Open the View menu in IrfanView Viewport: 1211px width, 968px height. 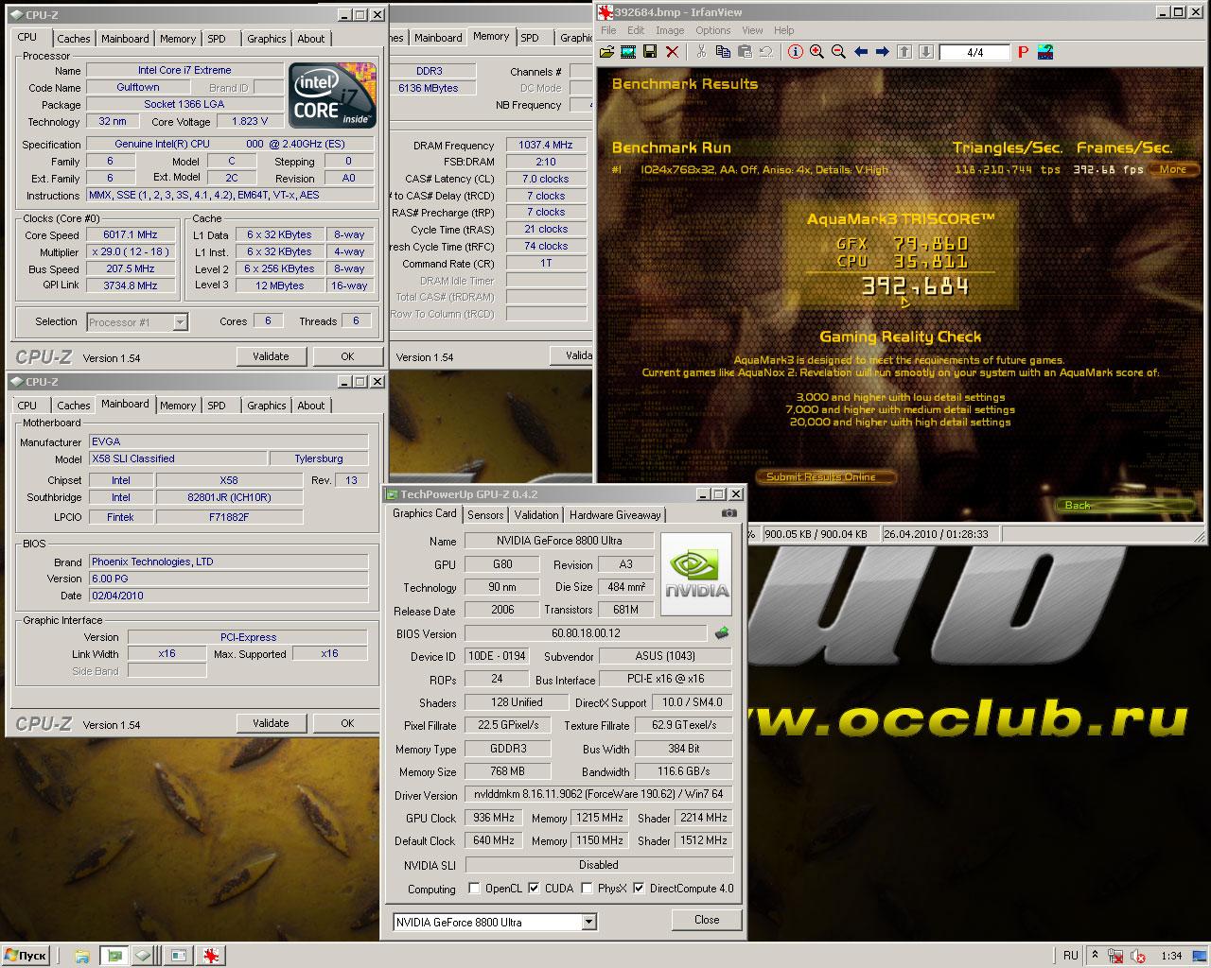[752, 30]
